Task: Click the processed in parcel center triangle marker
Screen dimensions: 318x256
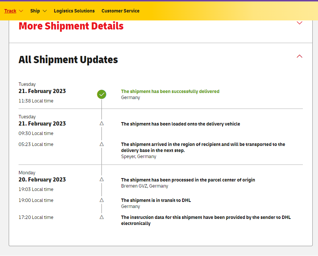Action: point(101,180)
